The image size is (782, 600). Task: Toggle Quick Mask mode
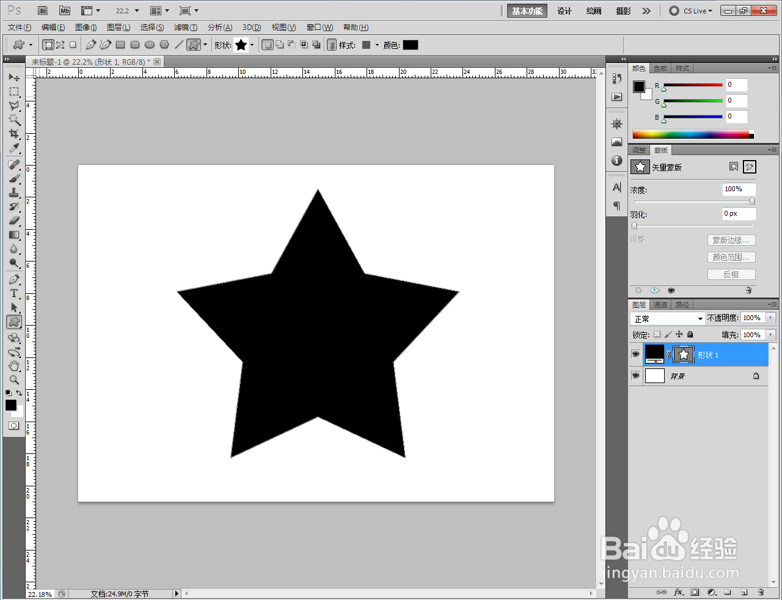click(13, 426)
